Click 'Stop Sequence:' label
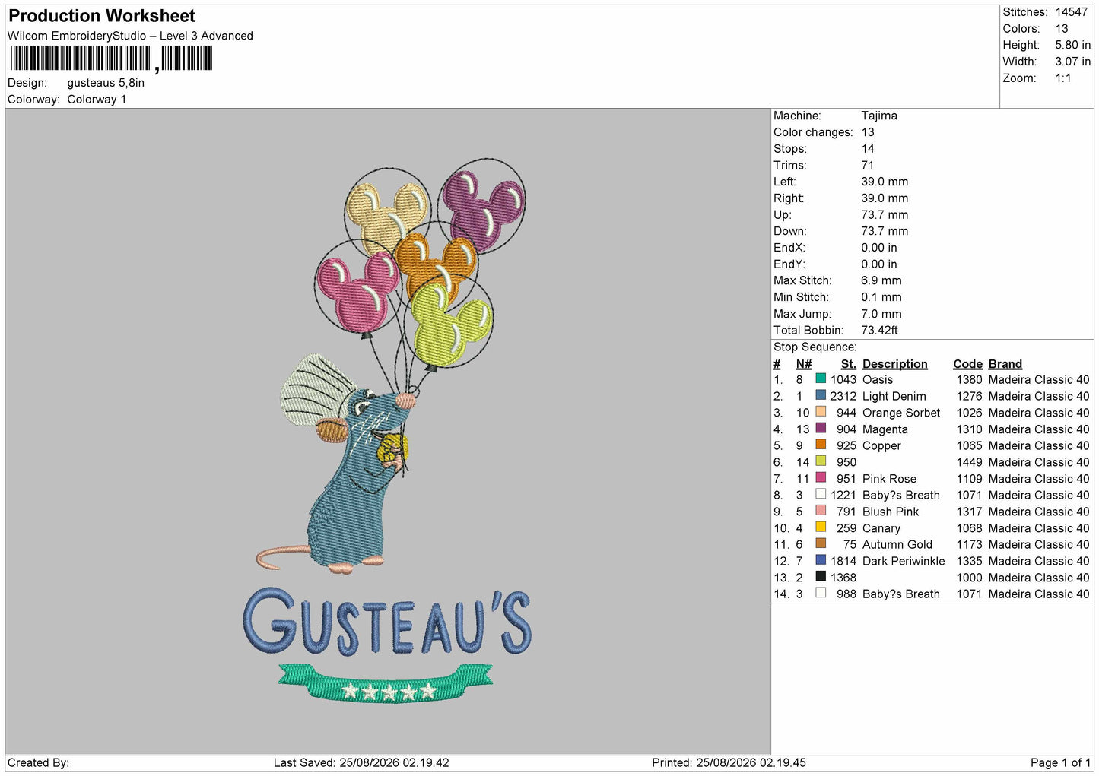1099x776 pixels. coord(815,347)
